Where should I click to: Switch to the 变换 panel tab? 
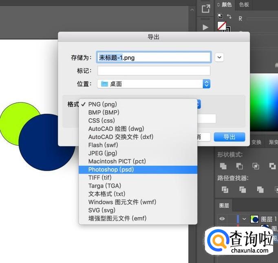pos(256,142)
